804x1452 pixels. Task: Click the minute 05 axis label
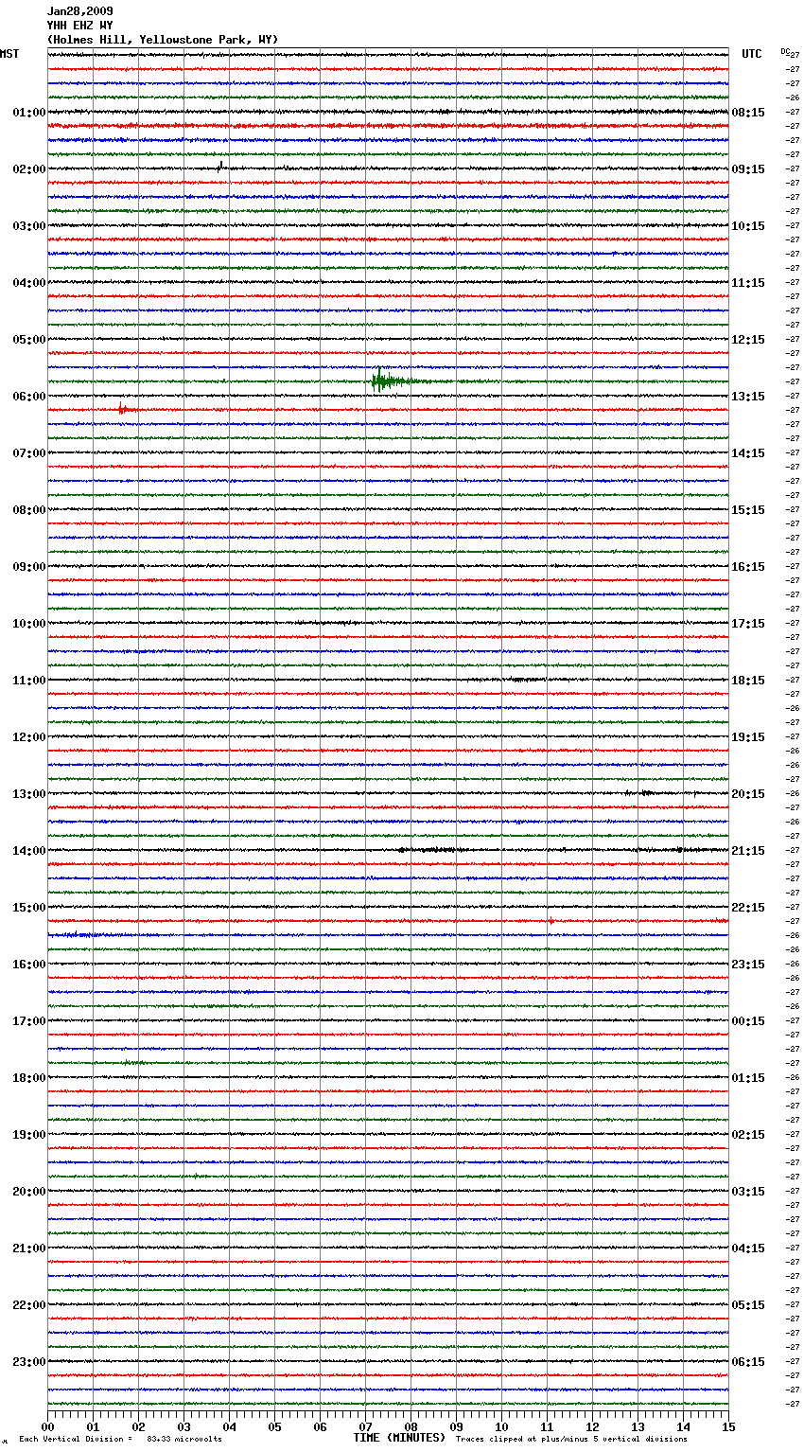[274, 1427]
